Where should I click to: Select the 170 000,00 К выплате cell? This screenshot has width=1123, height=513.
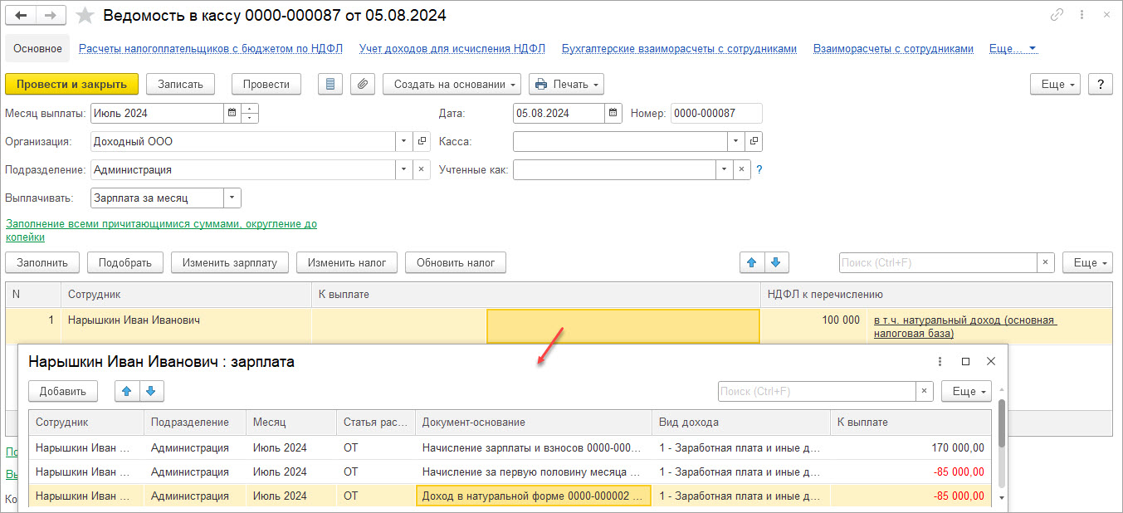tap(911, 447)
